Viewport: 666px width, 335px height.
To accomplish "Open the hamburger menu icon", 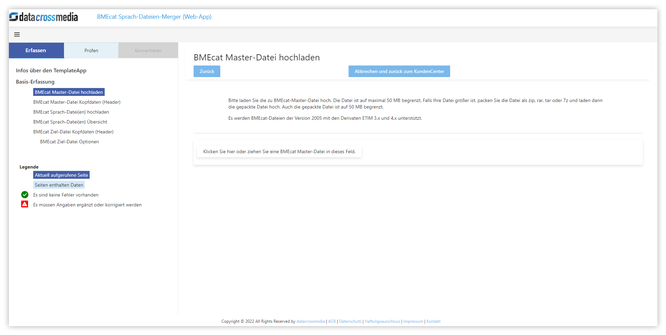I will [17, 34].
